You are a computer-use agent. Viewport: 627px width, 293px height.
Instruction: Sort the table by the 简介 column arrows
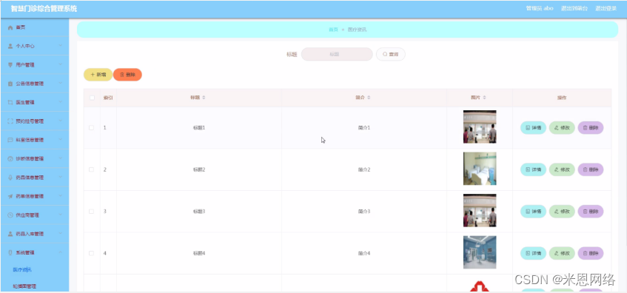[x=369, y=98]
